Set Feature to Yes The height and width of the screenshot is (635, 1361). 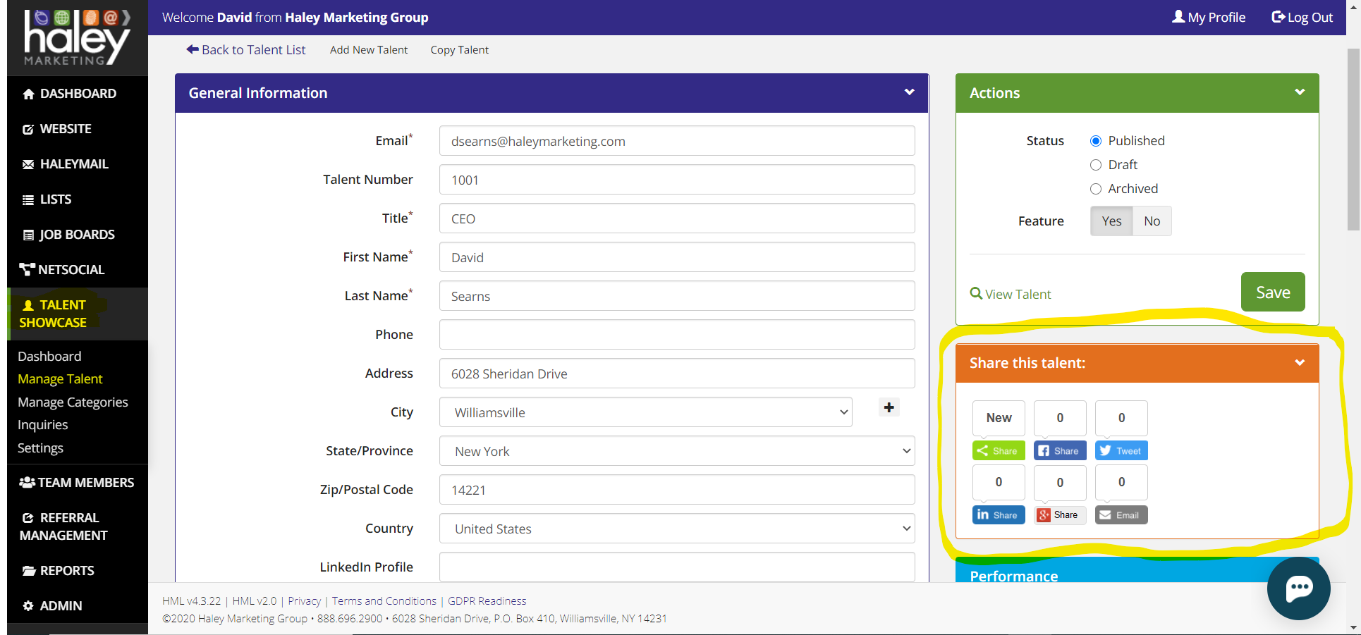tap(1111, 221)
